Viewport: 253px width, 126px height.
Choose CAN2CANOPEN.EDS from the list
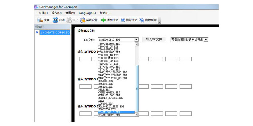click(116, 93)
